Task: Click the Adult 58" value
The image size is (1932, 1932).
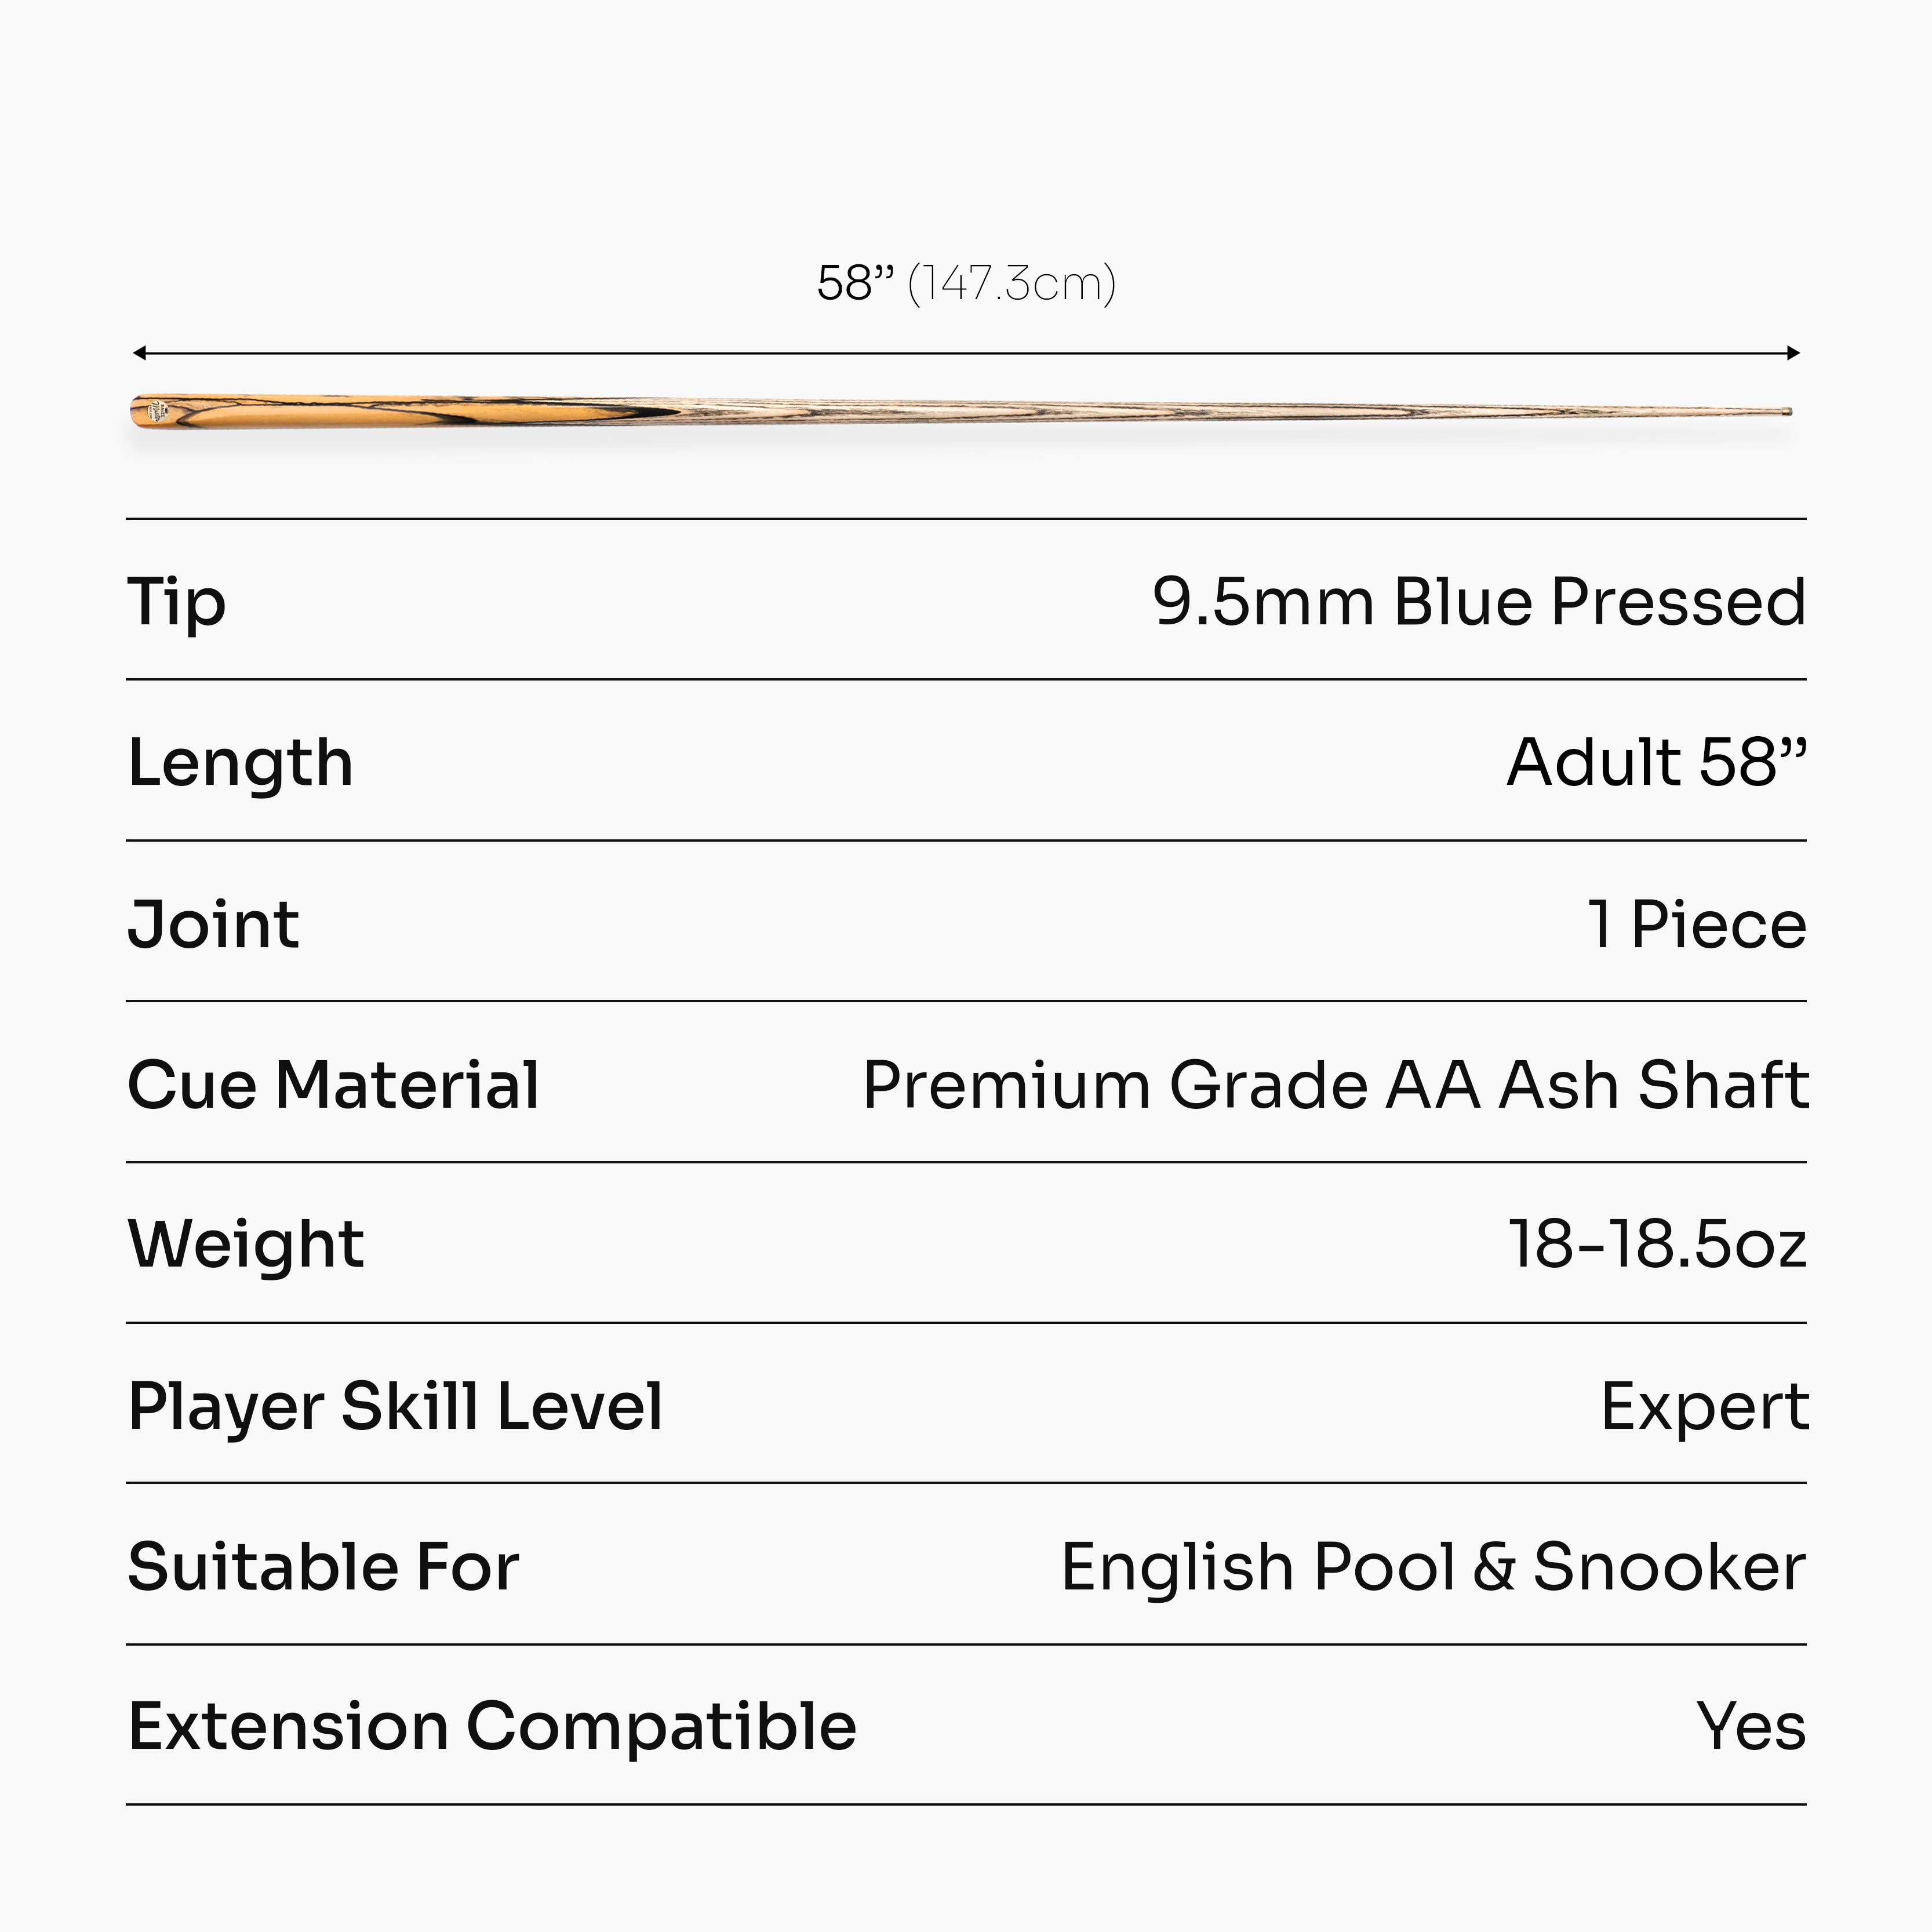Action: click(1657, 763)
